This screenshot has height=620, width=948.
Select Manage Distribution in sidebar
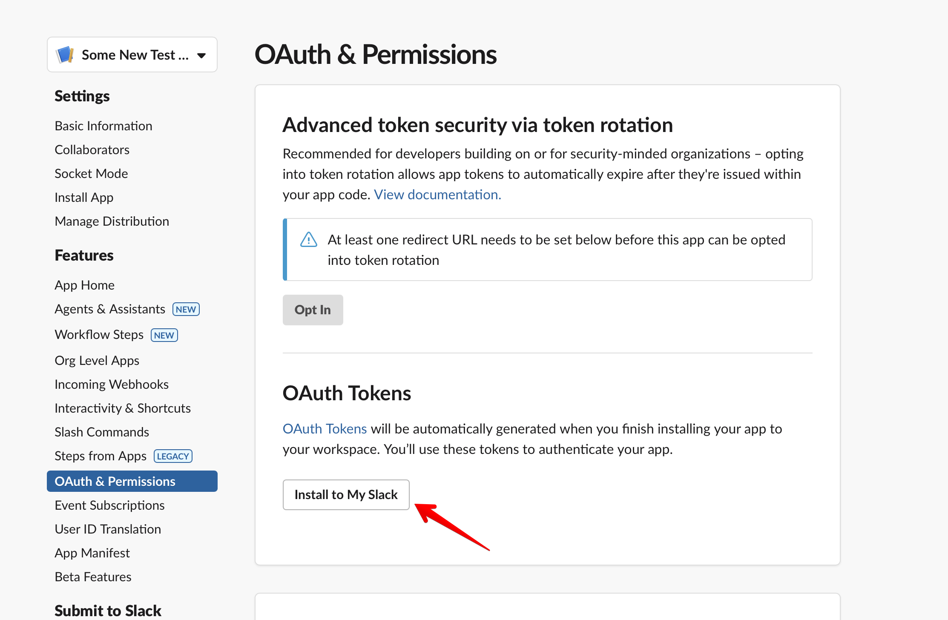pyautogui.click(x=112, y=221)
